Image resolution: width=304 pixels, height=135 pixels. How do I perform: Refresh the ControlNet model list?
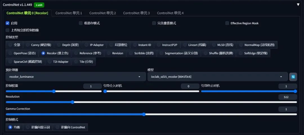[x=293, y=77]
